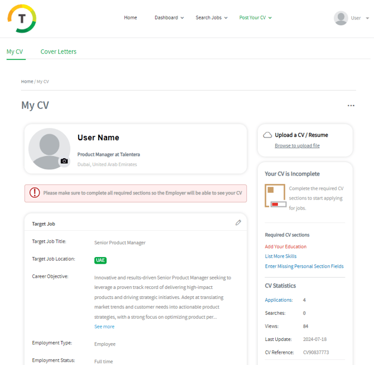The width and height of the screenshot is (374, 365).
Task: Open the User account dropdown
Action: click(359, 18)
